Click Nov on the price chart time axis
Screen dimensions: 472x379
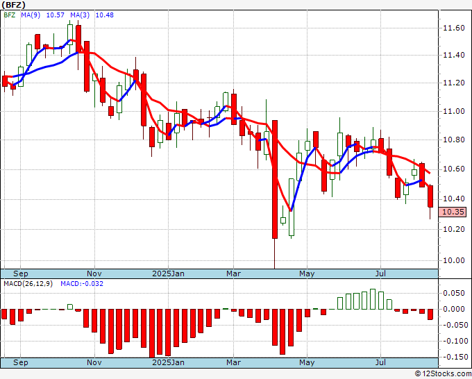94,273
